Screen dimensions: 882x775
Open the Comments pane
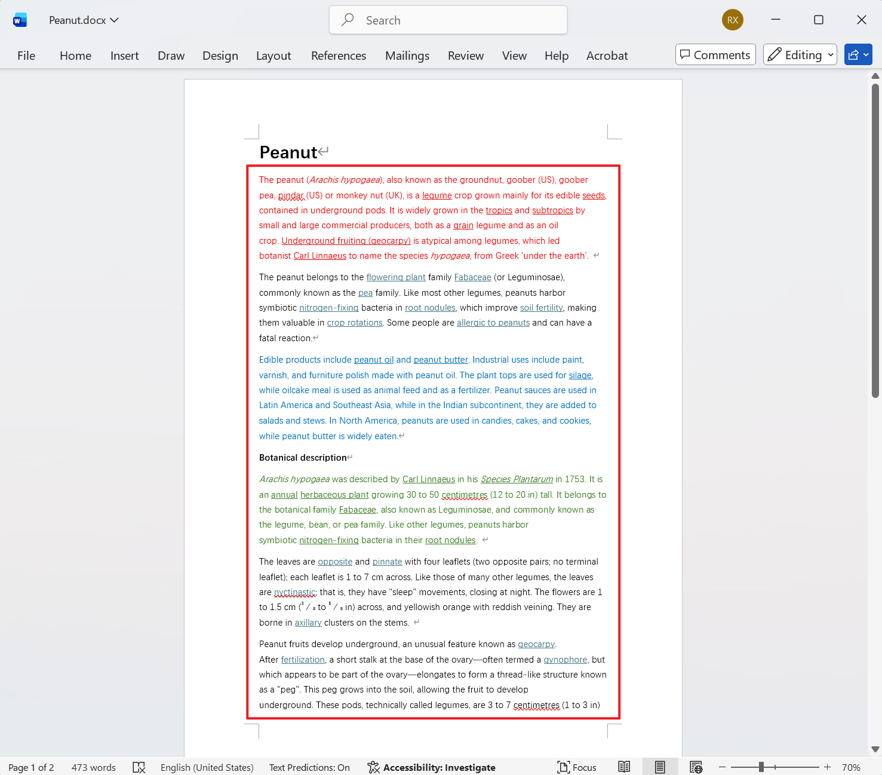pyautogui.click(x=715, y=54)
